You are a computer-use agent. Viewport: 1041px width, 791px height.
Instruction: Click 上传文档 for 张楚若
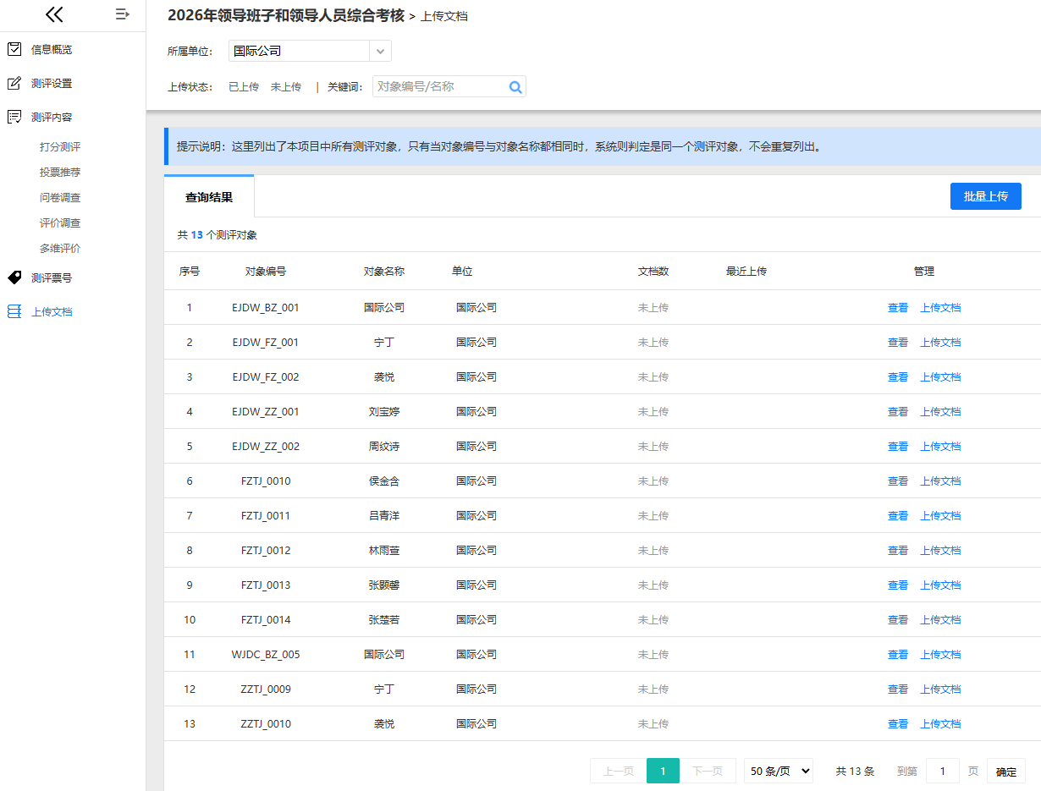[940, 619]
